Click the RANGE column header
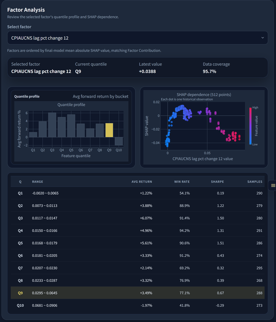Image resolution: width=276 pixels, height=322 pixels. click(38, 182)
